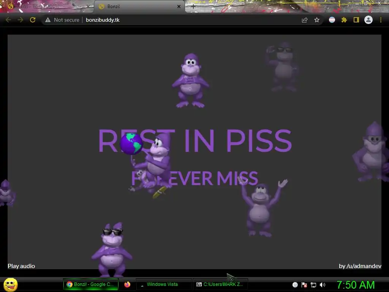Screen dimensions: 389x292
Task: Reload the bonzibuddy.tk page
Action: (x=33, y=20)
